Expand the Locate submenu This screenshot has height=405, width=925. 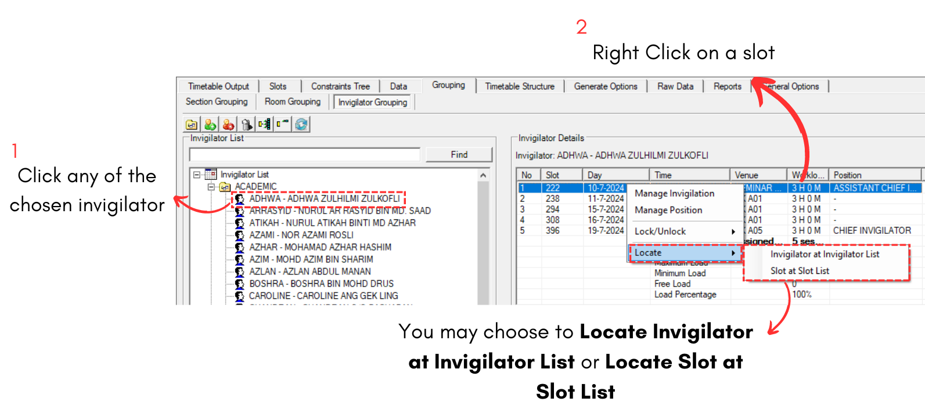click(x=685, y=253)
